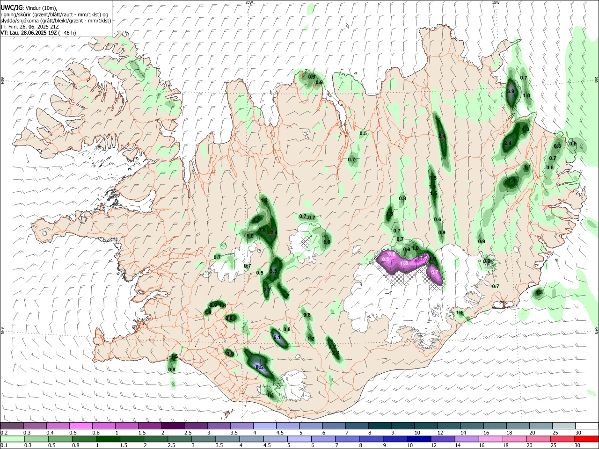Click the 'rigning/skúrir' legend description line
Image resolution: width=599 pixels, height=449 pixels.
[x=55, y=14]
